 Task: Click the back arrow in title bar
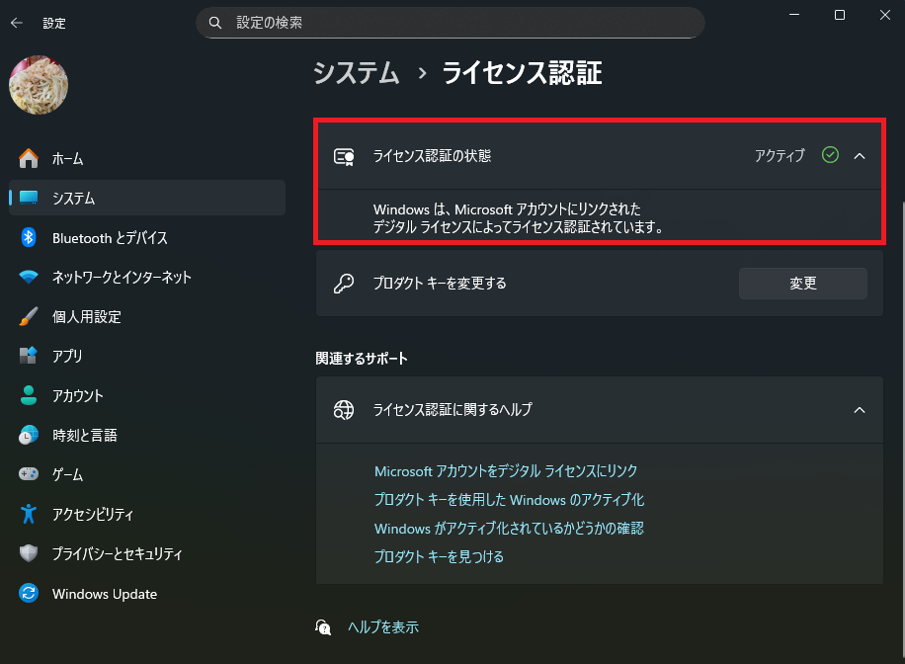[17, 22]
